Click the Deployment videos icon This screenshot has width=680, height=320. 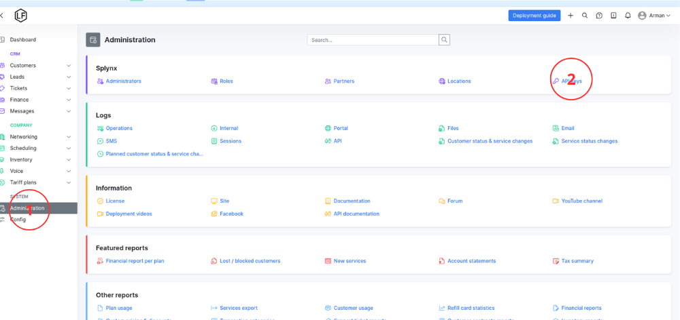pyautogui.click(x=100, y=214)
